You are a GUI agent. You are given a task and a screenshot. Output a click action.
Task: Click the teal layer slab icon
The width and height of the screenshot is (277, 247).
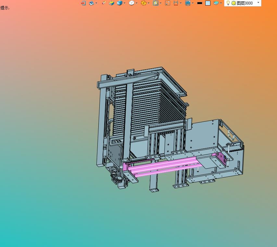pyautogui.click(x=216, y=3)
